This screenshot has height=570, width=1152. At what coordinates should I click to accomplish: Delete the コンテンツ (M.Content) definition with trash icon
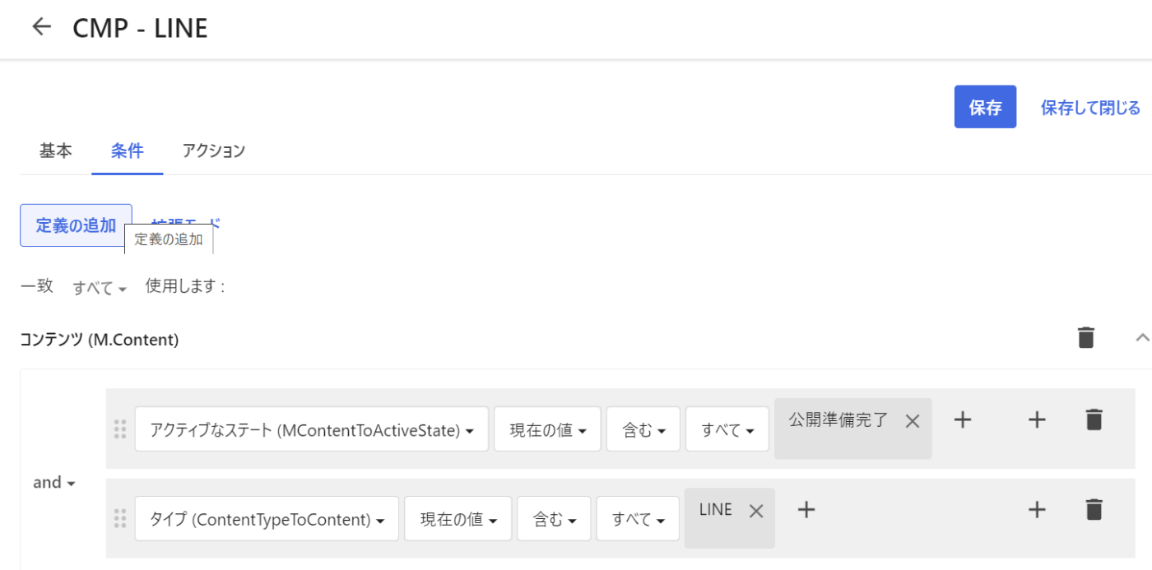point(1086,338)
